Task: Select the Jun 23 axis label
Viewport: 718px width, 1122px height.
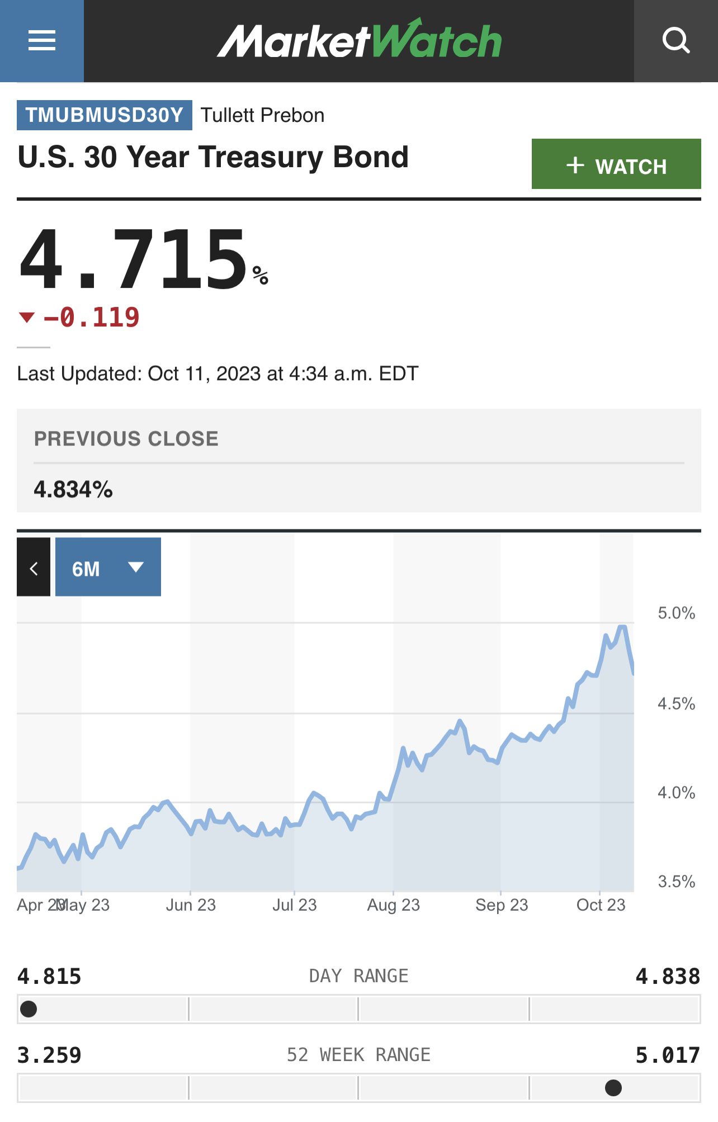Action: (x=191, y=905)
